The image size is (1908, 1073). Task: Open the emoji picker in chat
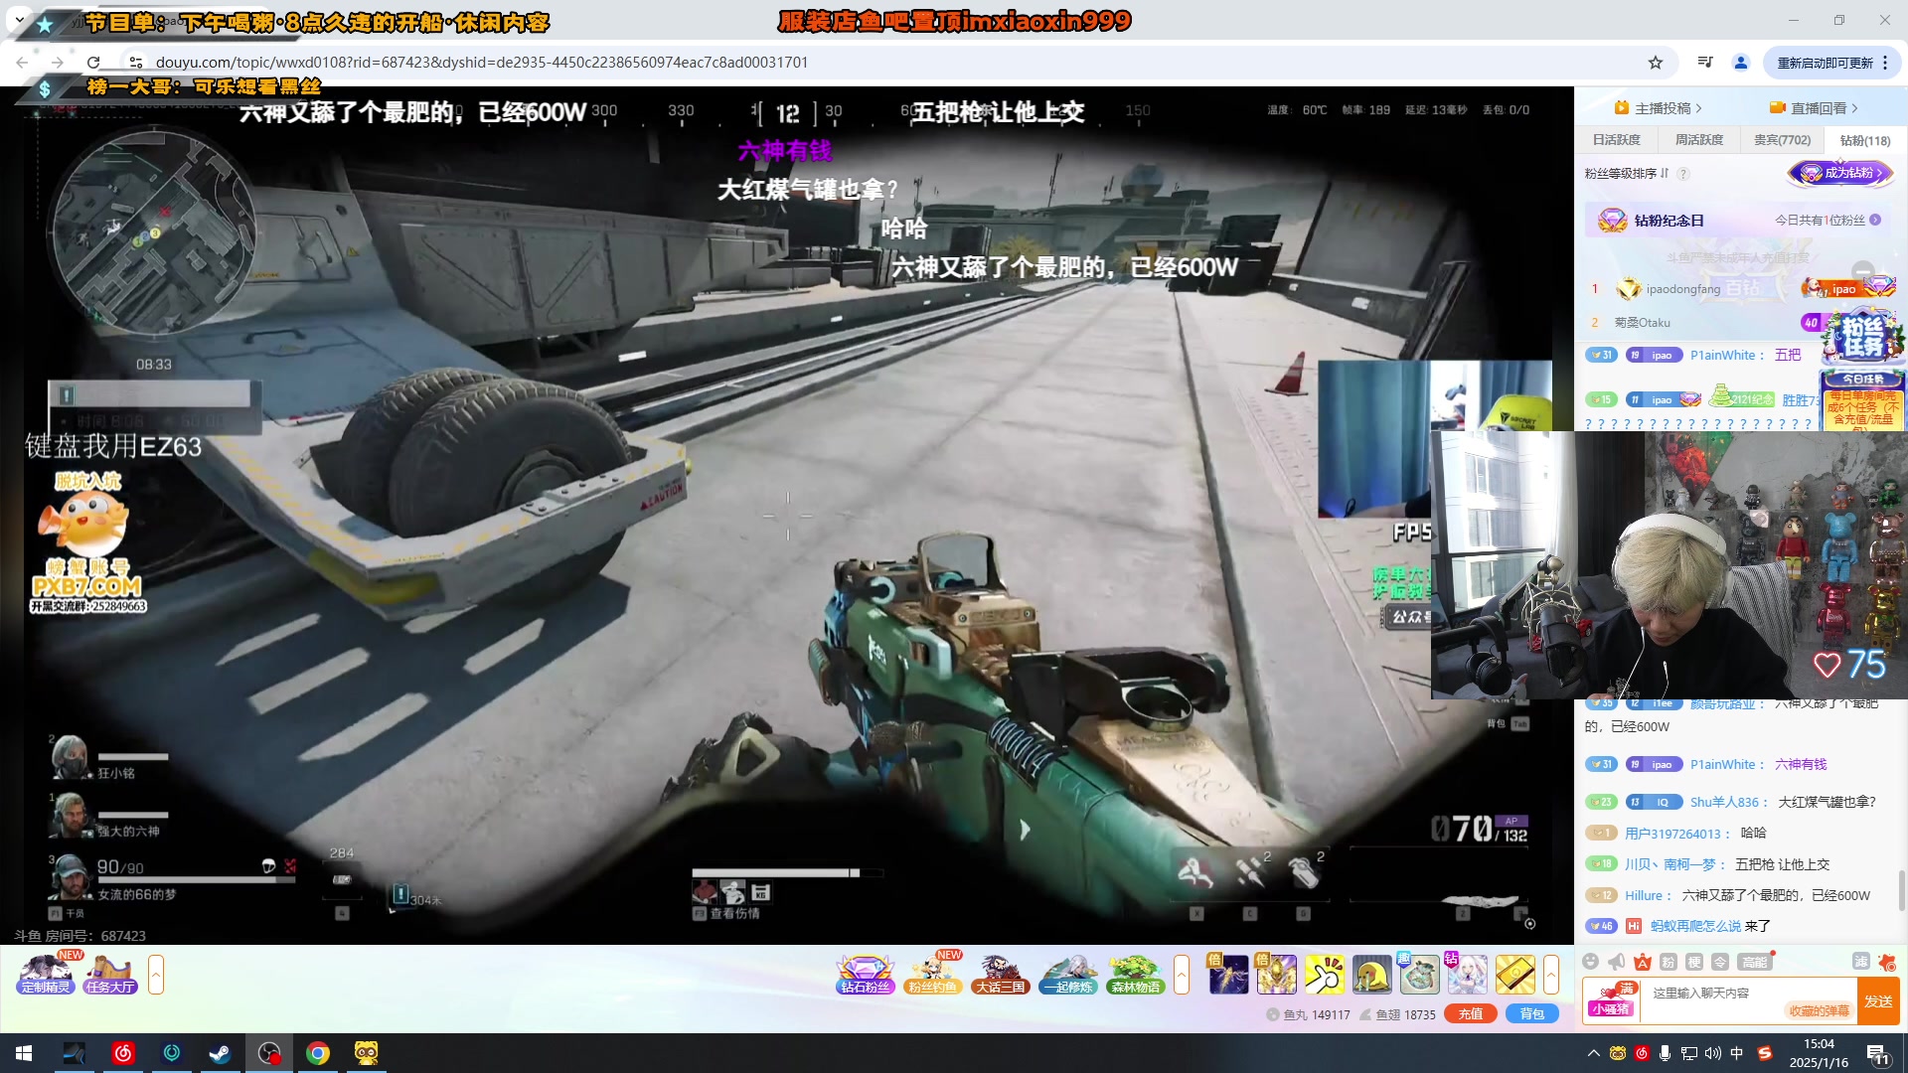click(x=1590, y=962)
